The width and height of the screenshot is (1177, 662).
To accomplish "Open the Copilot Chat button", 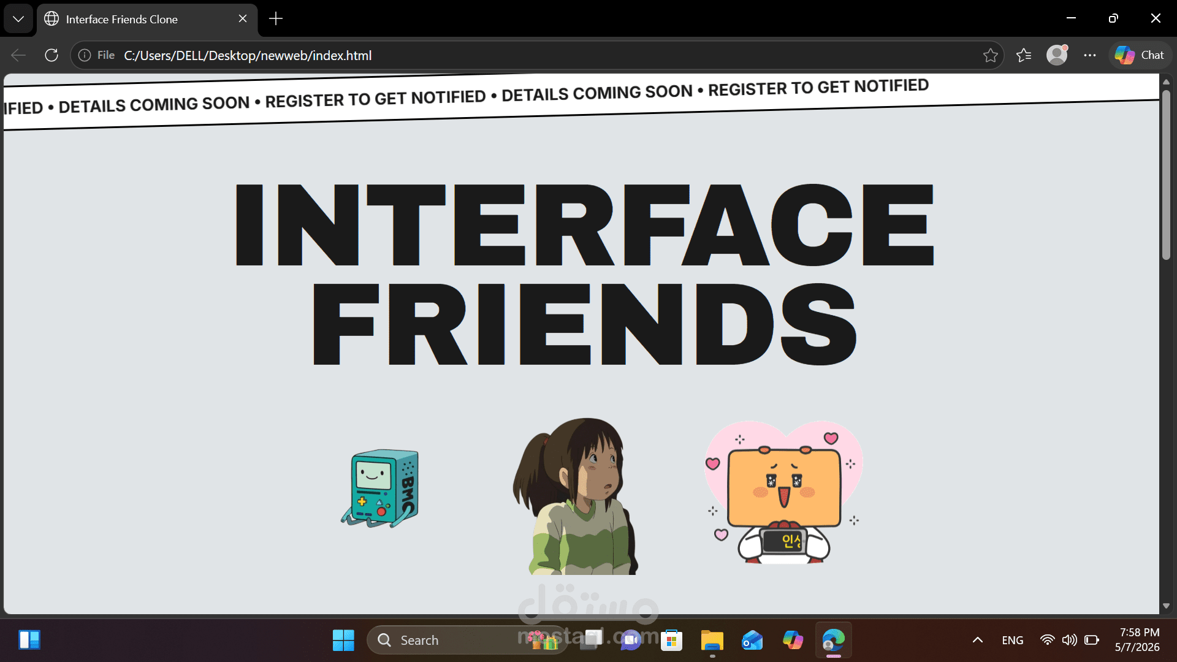I will tap(1140, 55).
